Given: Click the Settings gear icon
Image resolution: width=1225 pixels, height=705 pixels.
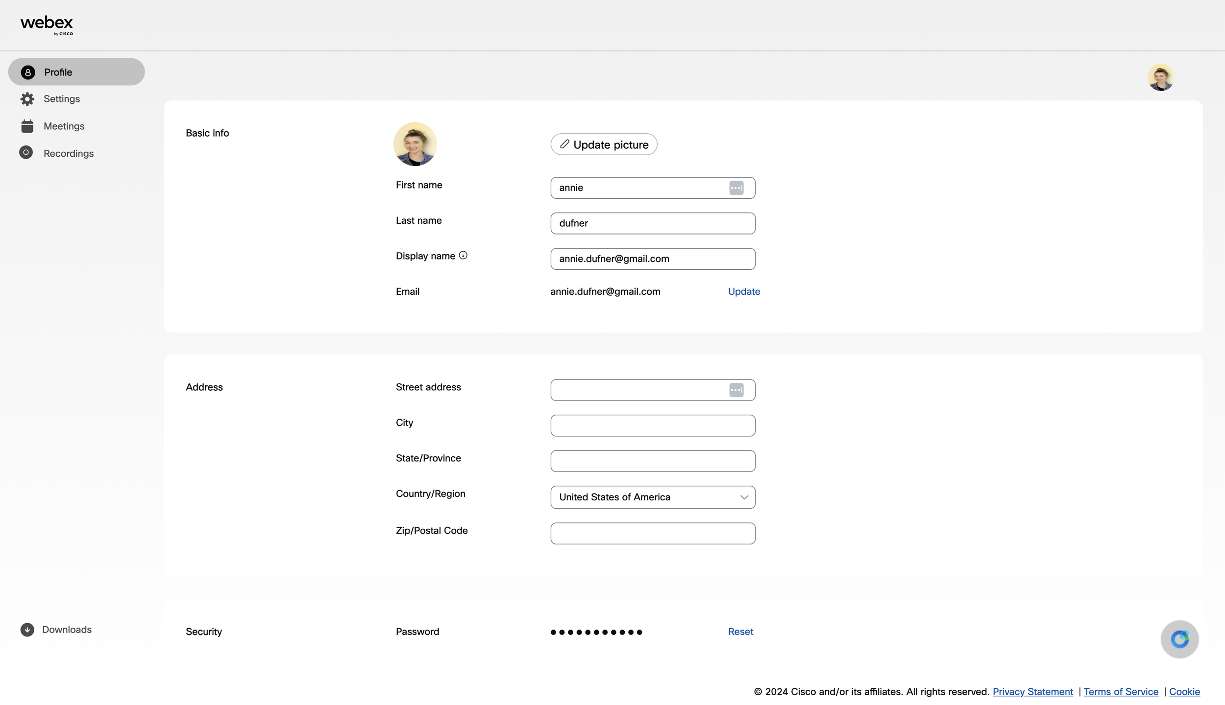Looking at the screenshot, I should (27, 99).
